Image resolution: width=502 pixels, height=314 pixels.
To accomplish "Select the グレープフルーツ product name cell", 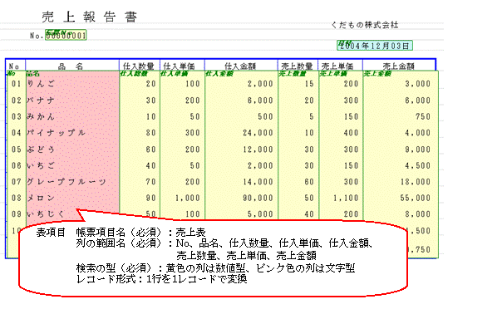I will pos(66,182).
